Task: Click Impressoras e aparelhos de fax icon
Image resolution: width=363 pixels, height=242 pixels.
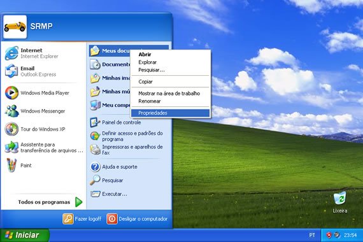Action: coord(95,150)
